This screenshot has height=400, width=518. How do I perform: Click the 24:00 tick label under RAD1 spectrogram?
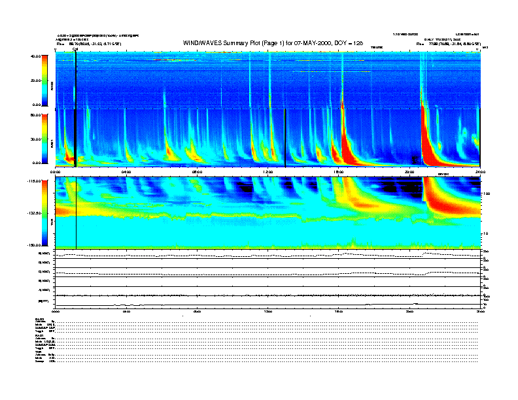(480, 172)
